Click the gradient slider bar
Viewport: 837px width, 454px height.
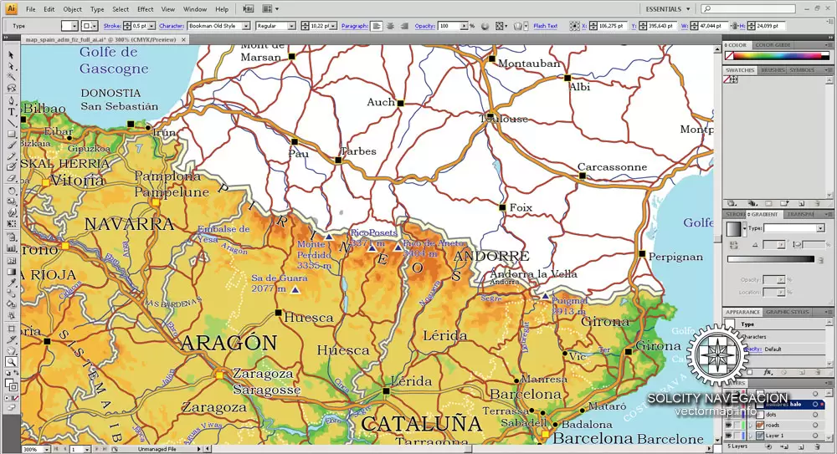pyautogui.click(x=771, y=259)
